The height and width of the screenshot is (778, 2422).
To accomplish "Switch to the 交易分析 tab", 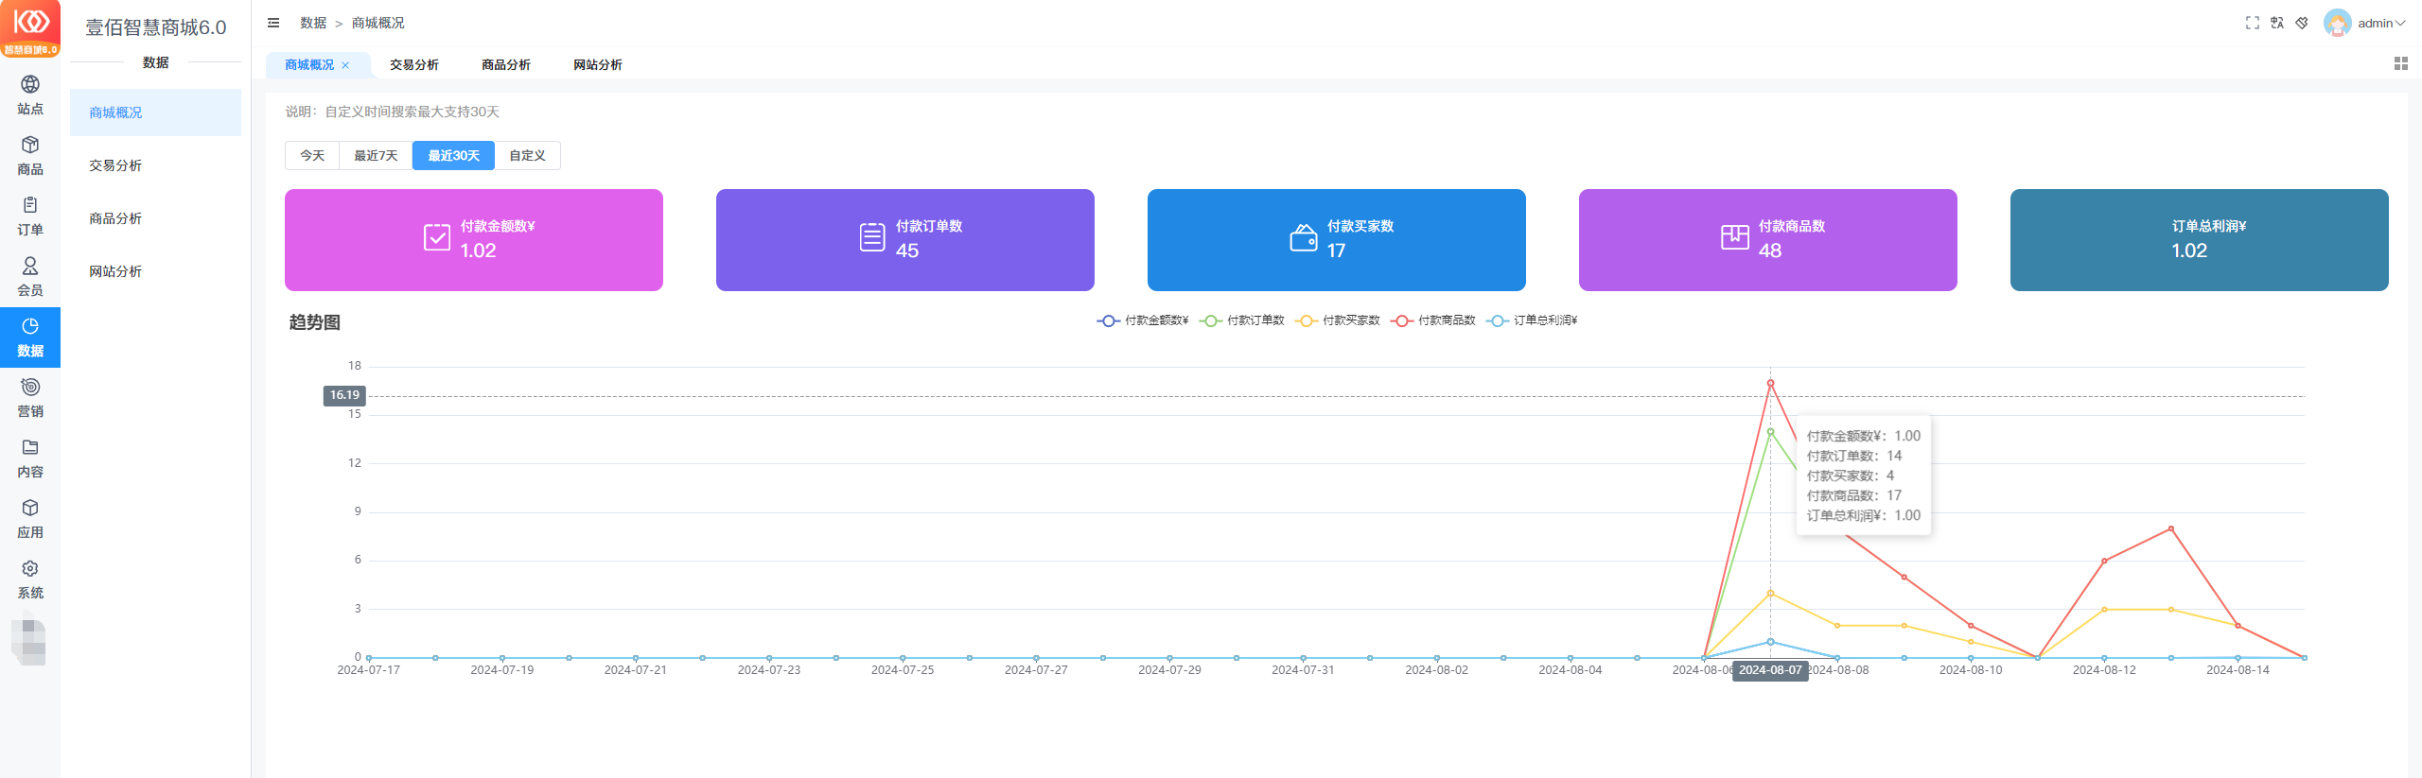I will click(414, 65).
